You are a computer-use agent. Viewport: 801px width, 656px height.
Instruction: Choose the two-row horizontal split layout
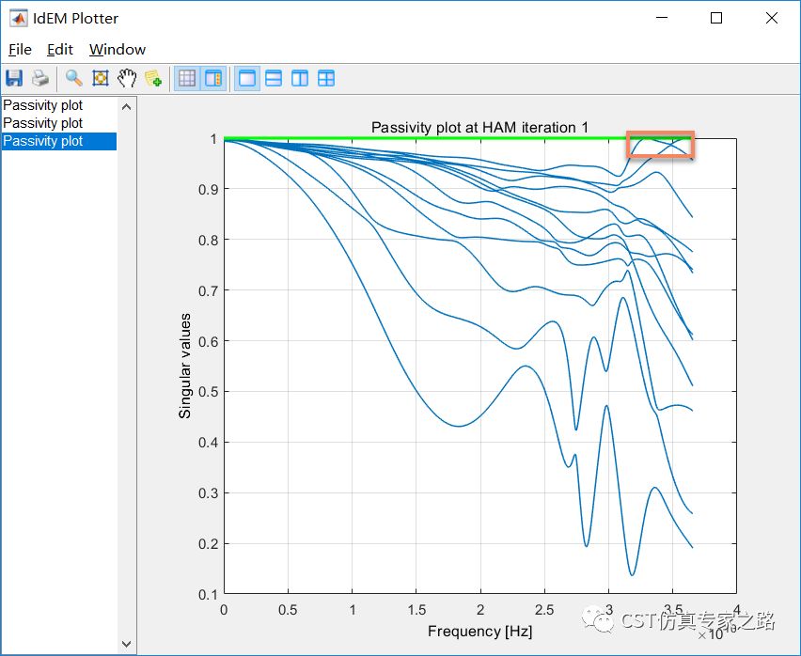(274, 78)
